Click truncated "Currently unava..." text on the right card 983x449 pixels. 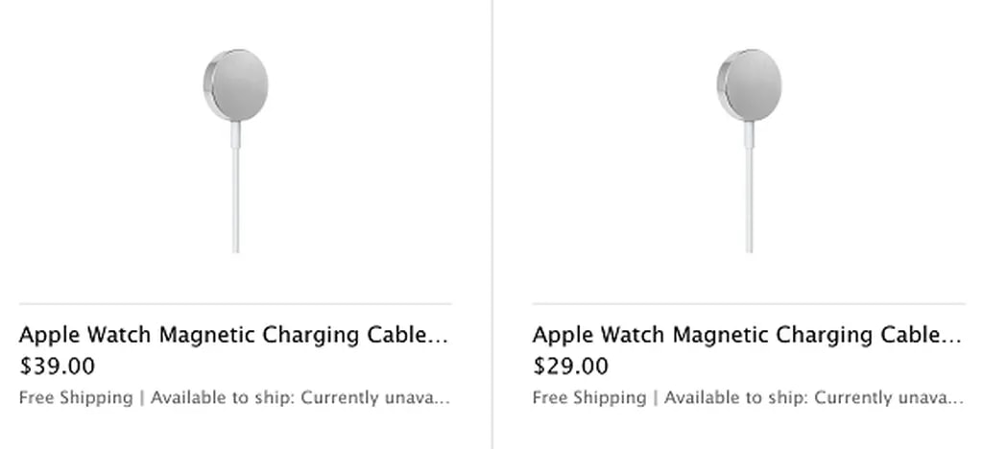pyautogui.click(x=888, y=397)
